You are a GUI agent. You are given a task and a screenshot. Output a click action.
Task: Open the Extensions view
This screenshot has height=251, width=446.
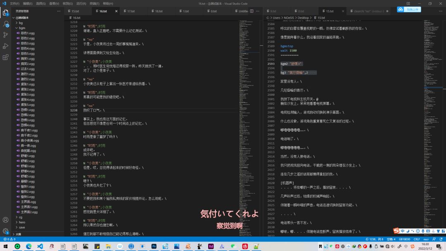[5, 57]
